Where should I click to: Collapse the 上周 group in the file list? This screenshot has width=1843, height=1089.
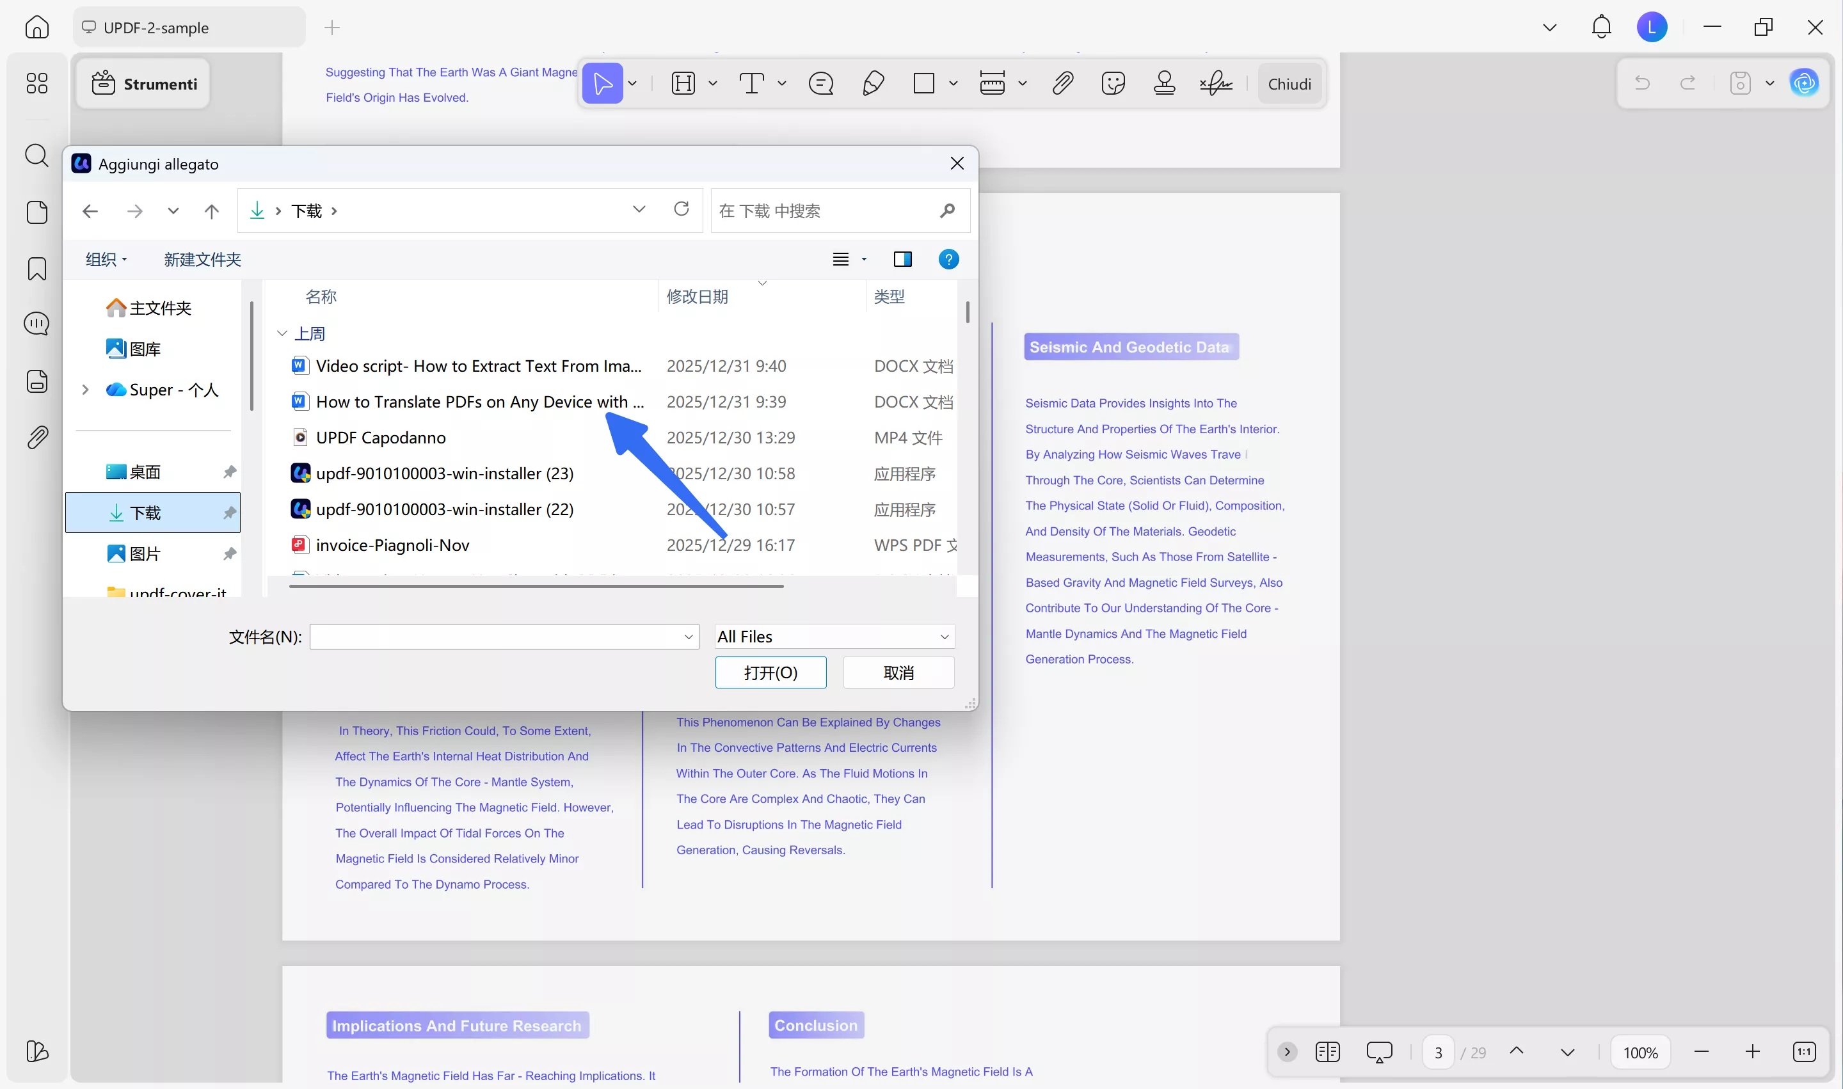(282, 333)
